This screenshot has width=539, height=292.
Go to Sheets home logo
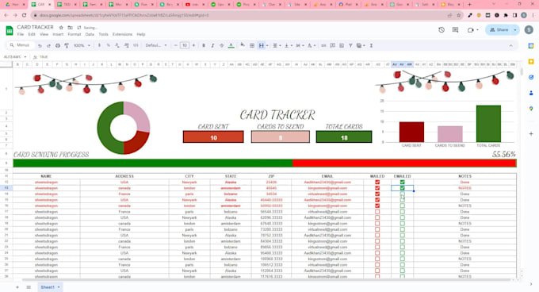click(x=10, y=30)
